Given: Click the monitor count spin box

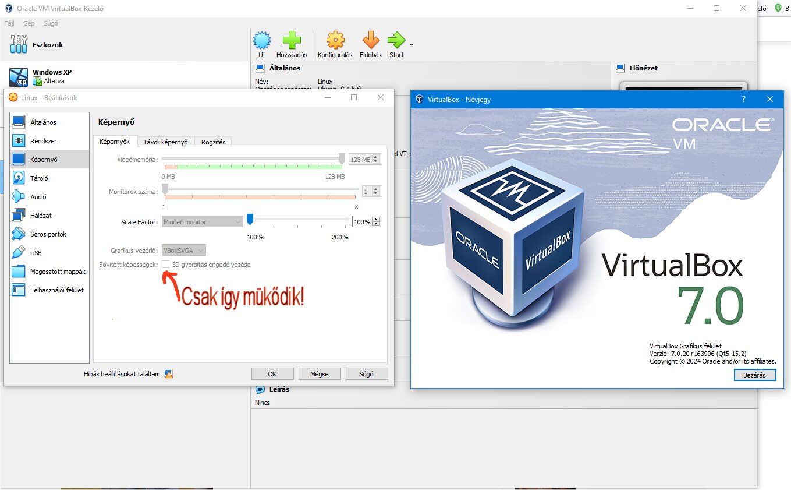Looking at the screenshot, I should pos(371,191).
